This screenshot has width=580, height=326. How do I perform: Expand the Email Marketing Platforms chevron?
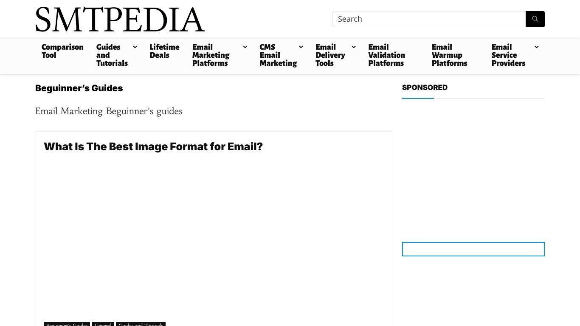tap(245, 47)
